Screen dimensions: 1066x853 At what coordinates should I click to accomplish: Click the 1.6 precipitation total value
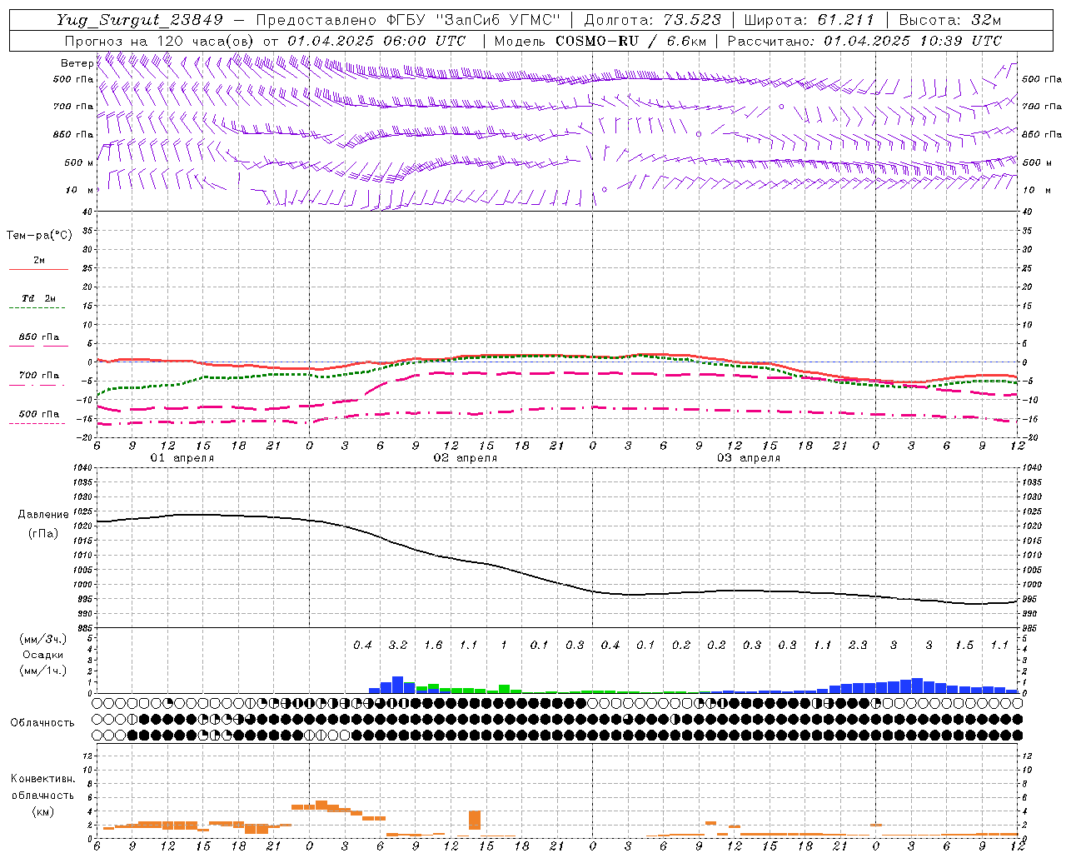pos(433,645)
